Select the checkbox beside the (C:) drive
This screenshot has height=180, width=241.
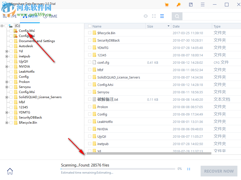6,25
